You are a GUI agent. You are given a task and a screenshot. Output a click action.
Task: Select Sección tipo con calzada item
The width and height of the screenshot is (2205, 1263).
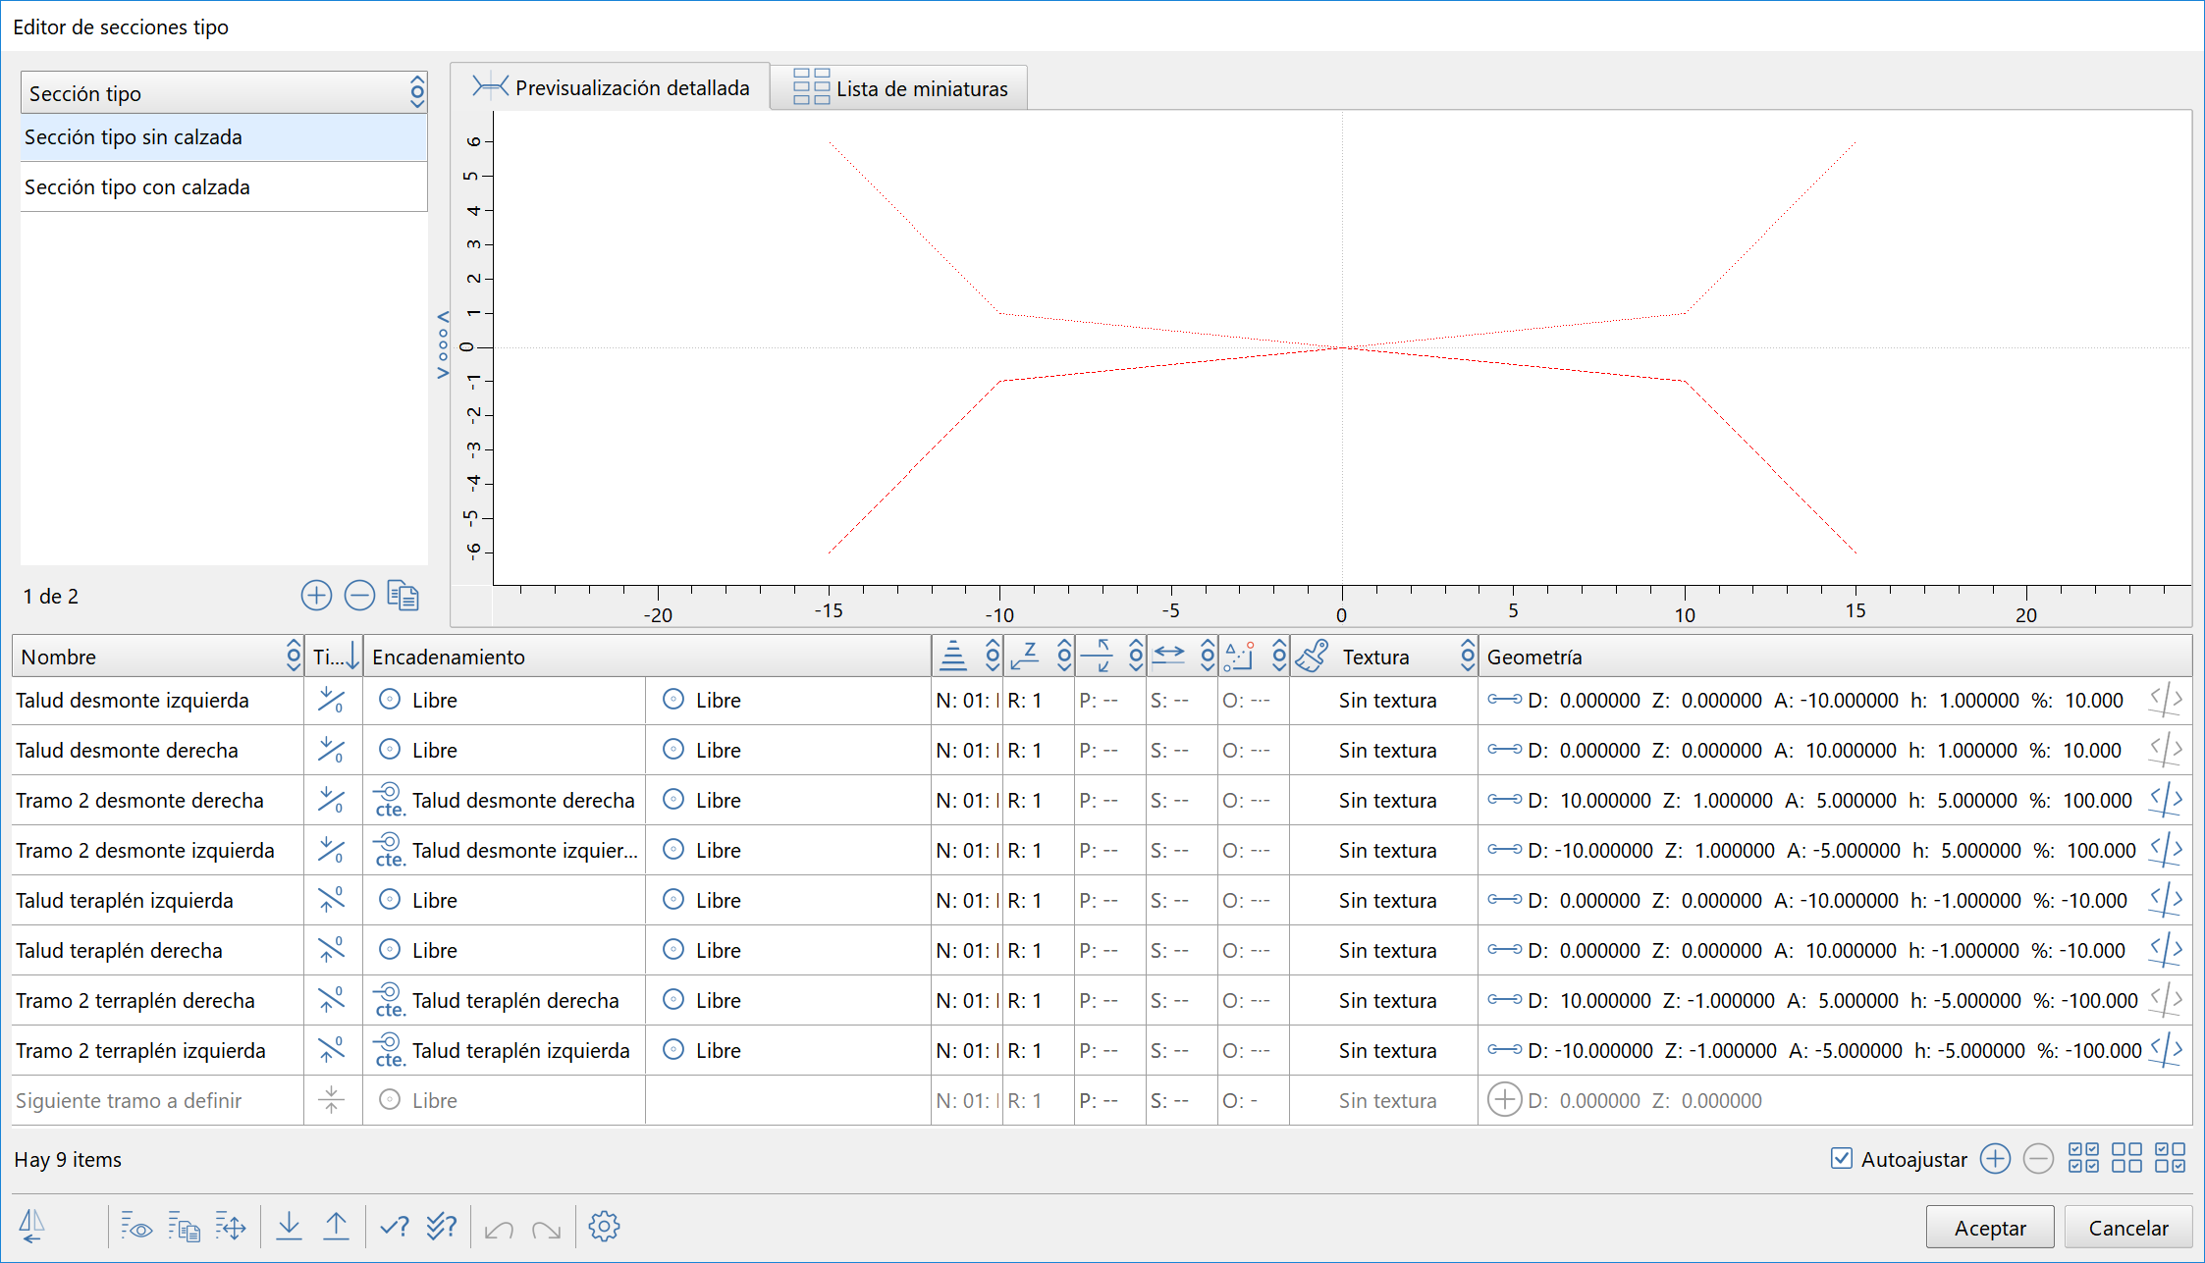pos(137,187)
